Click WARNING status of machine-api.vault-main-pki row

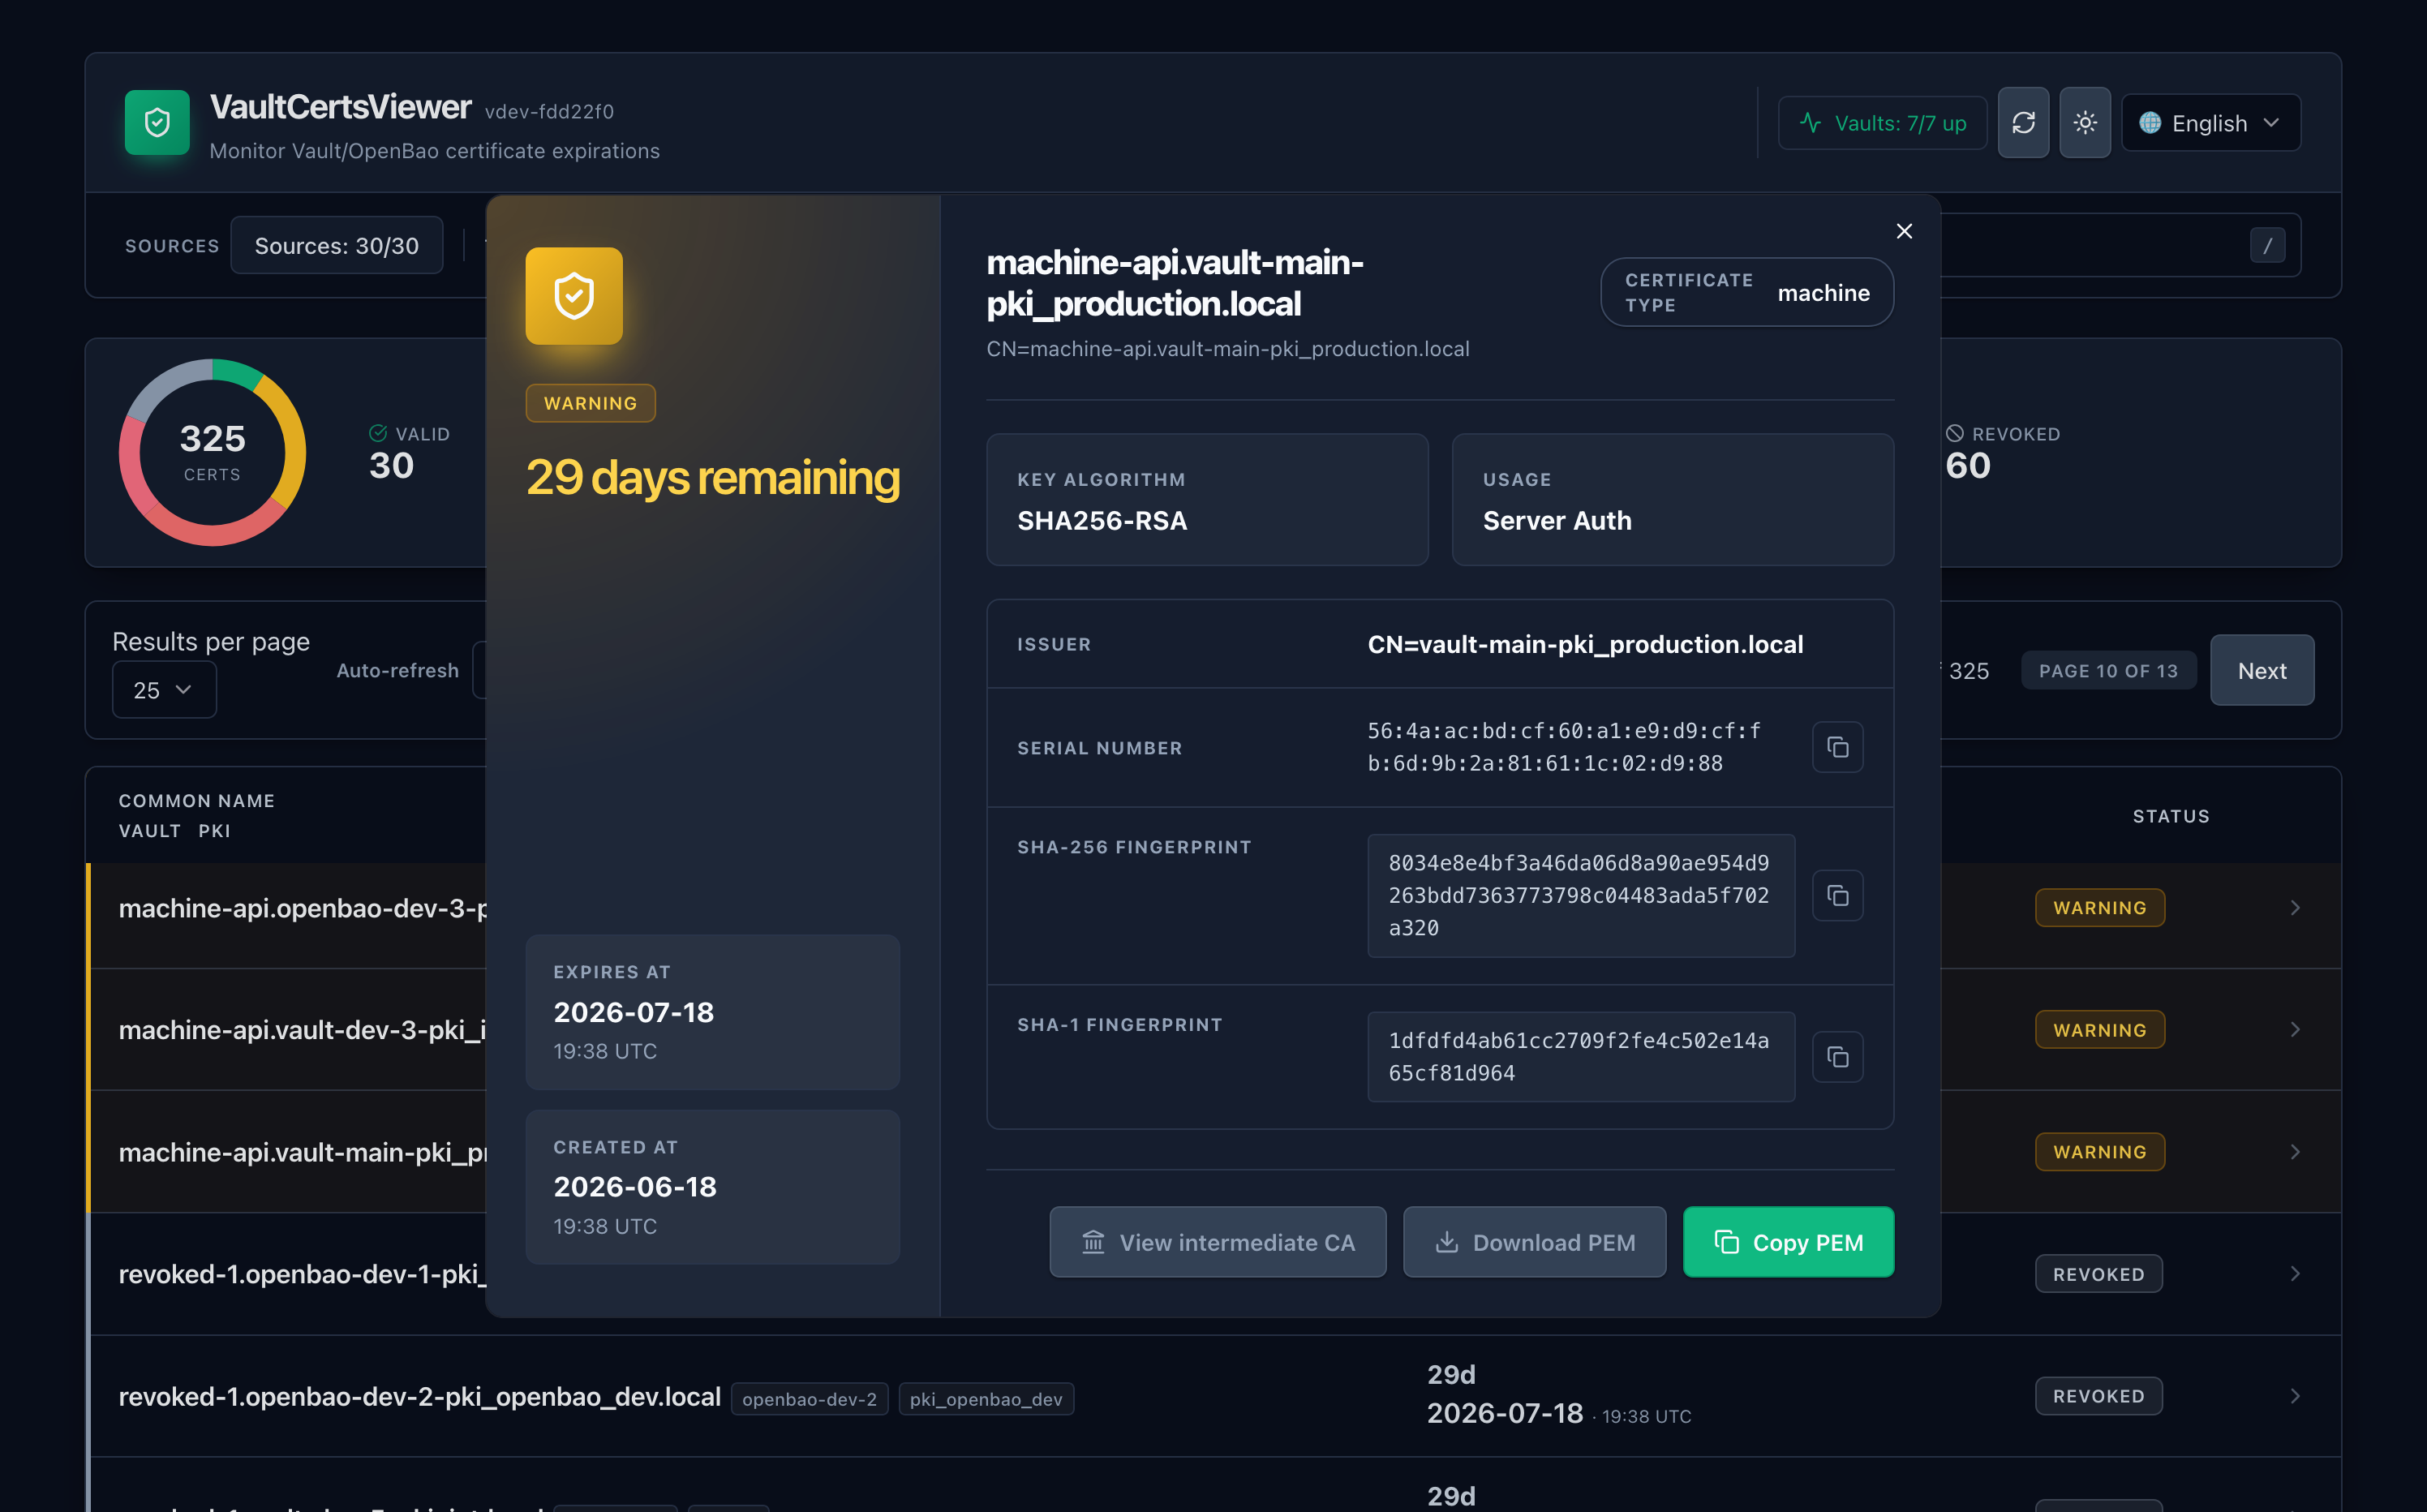coord(2099,1152)
